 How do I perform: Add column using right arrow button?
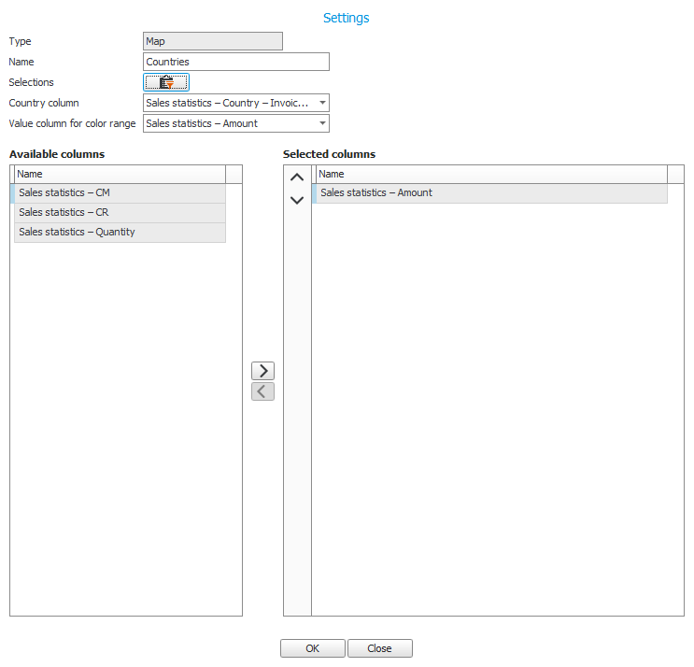[262, 370]
